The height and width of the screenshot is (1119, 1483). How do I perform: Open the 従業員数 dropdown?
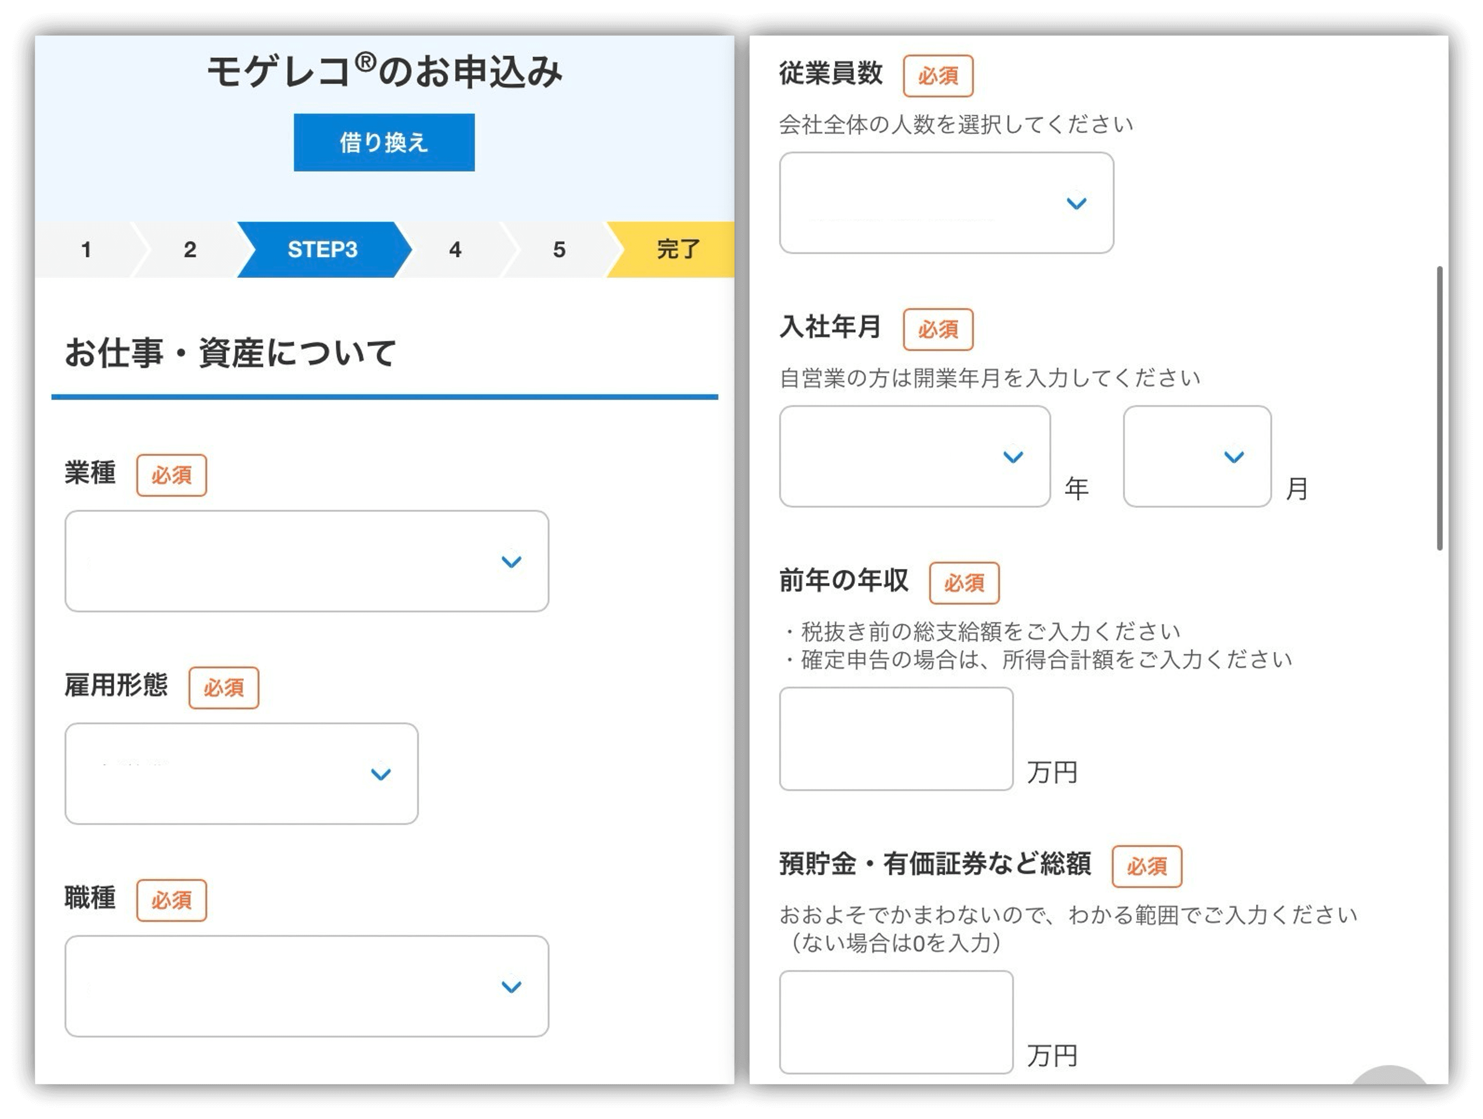947,202
